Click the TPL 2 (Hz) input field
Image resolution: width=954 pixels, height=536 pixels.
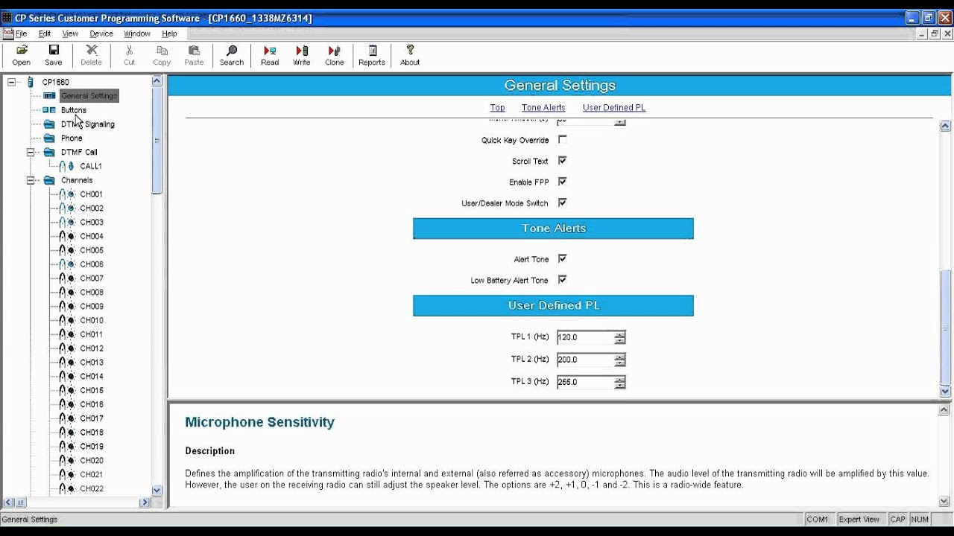[586, 360]
